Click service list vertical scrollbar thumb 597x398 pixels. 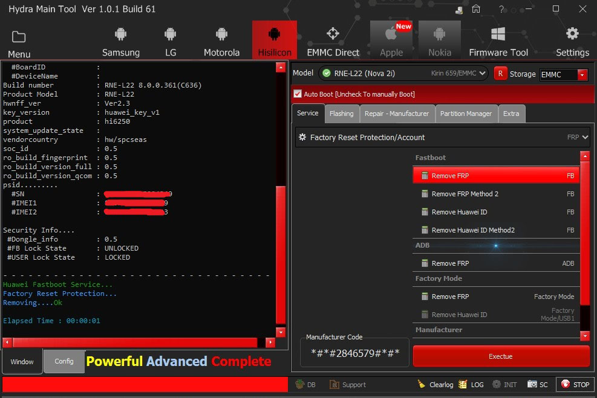click(x=585, y=233)
